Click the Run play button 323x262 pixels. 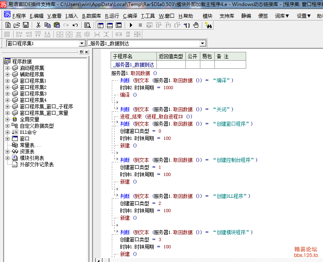click(x=131, y=25)
